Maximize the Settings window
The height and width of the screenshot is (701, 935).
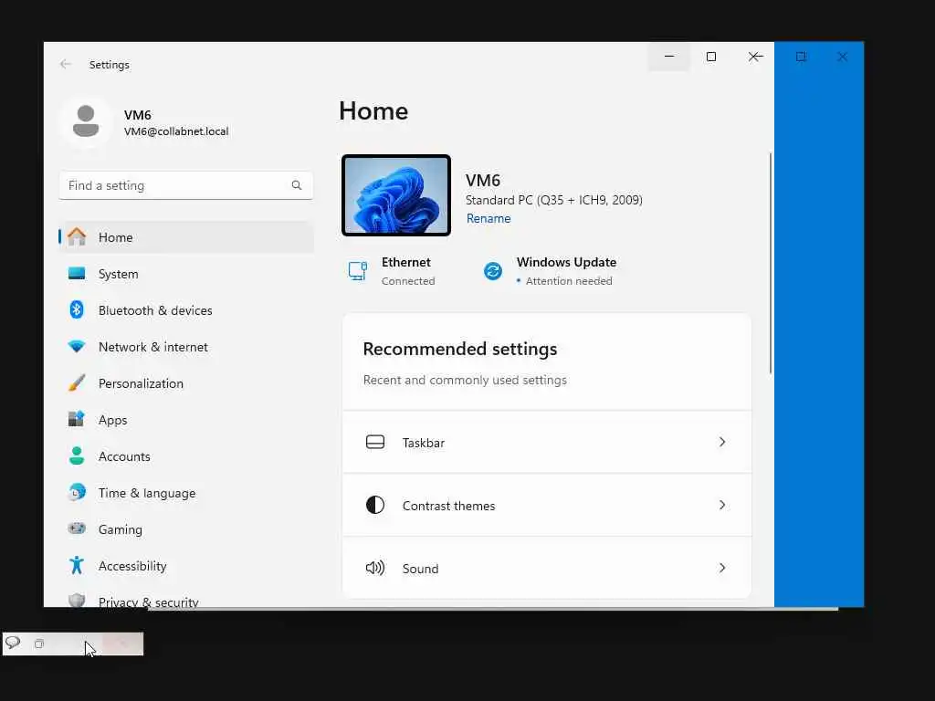coord(710,57)
